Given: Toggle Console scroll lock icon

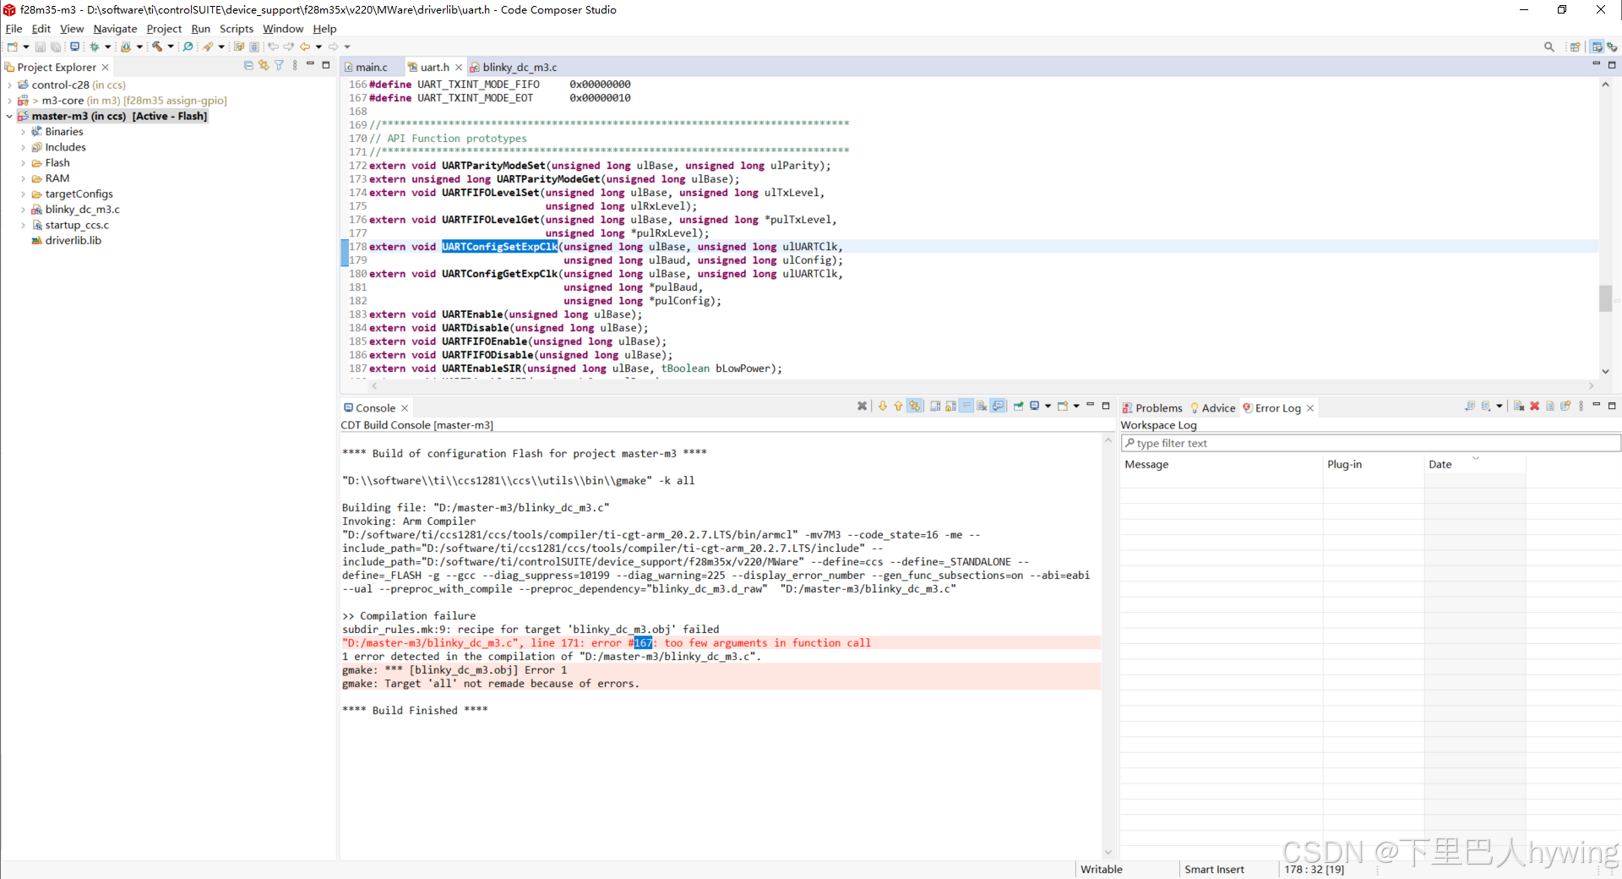Looking at the screenshot, I should pos(950,406).
